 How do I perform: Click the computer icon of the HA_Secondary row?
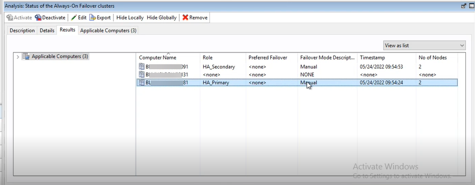tap(142, 66)
